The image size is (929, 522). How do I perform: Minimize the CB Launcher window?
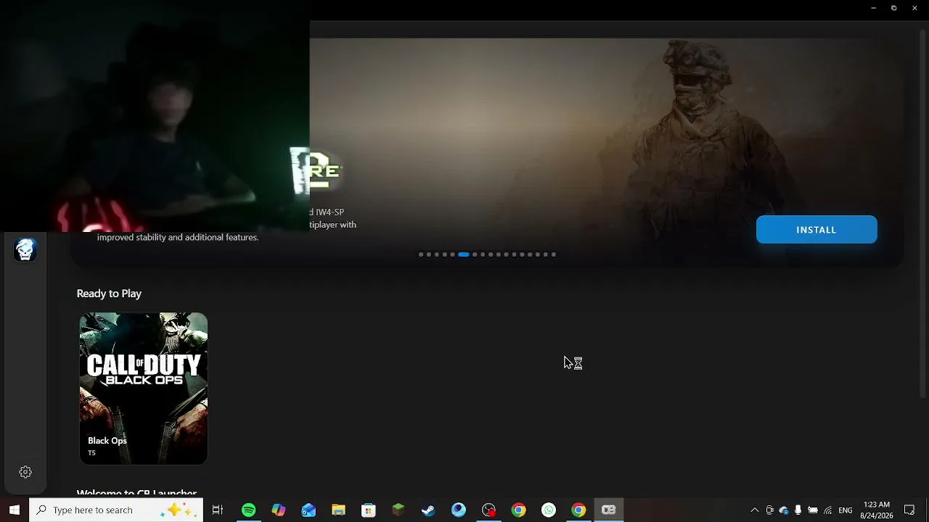(874, 8)
